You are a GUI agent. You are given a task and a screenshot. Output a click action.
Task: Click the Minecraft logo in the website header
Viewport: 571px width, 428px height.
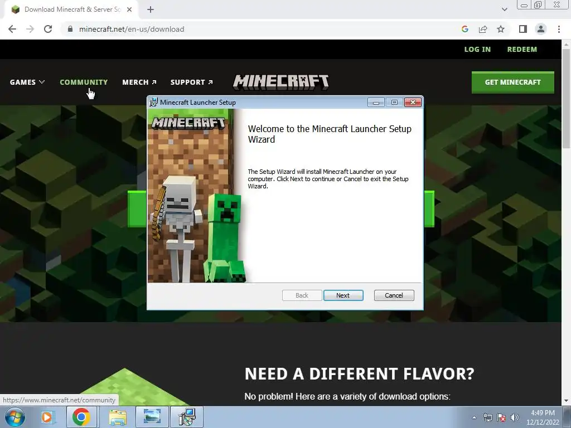pos(281,82)
